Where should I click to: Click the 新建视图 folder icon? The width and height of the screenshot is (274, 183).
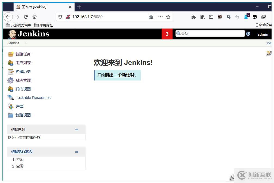[x=11, y=115]
